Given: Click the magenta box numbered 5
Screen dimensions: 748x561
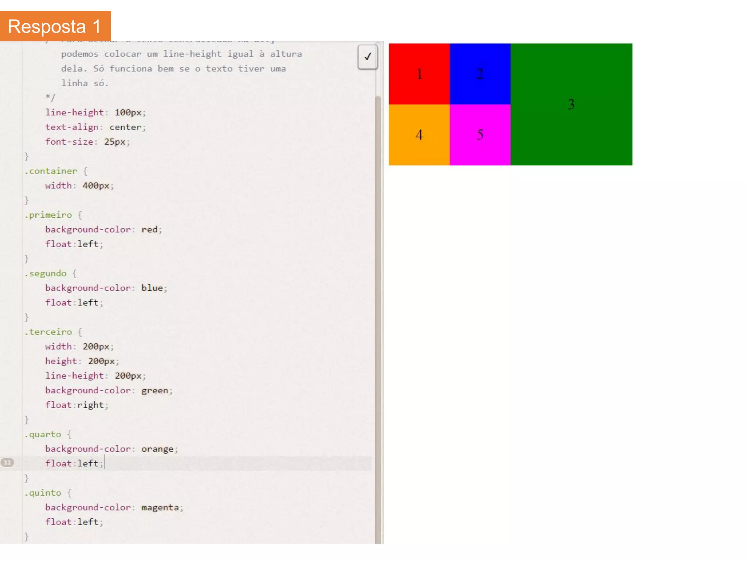Looking at the screenshot, I should point(480,135).
